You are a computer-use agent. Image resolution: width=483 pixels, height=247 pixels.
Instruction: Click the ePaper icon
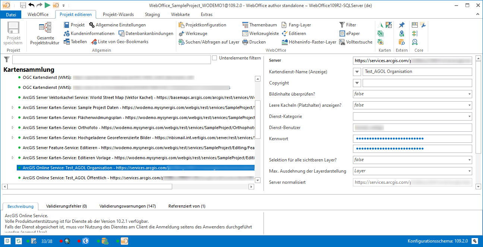click(x=341, y=33)
